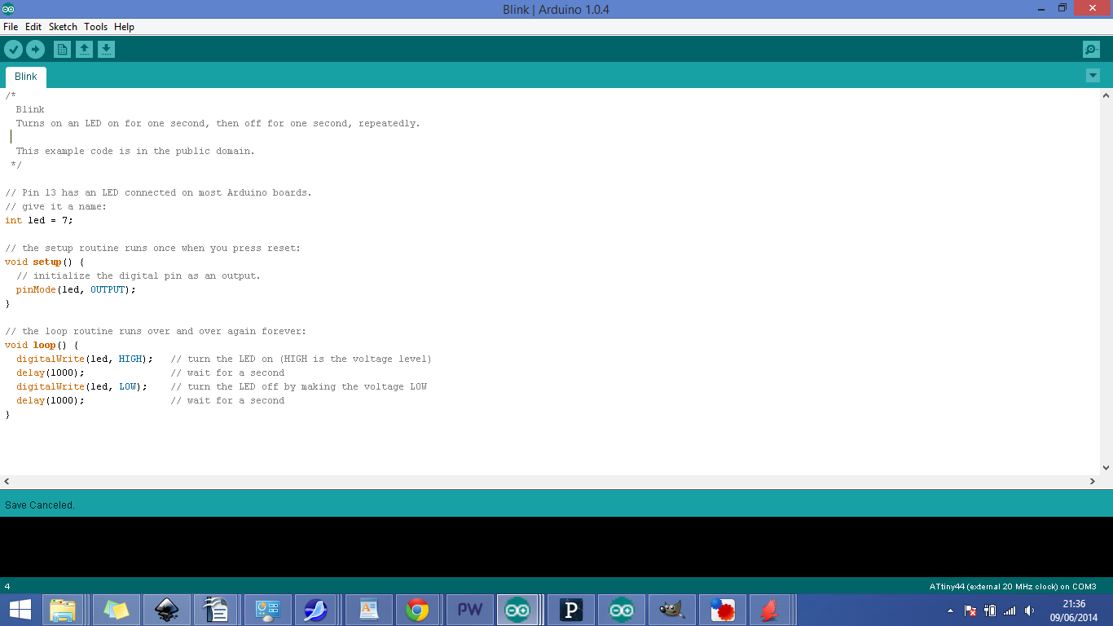Open the Inkscape taskbar icon

click(167, 610)
